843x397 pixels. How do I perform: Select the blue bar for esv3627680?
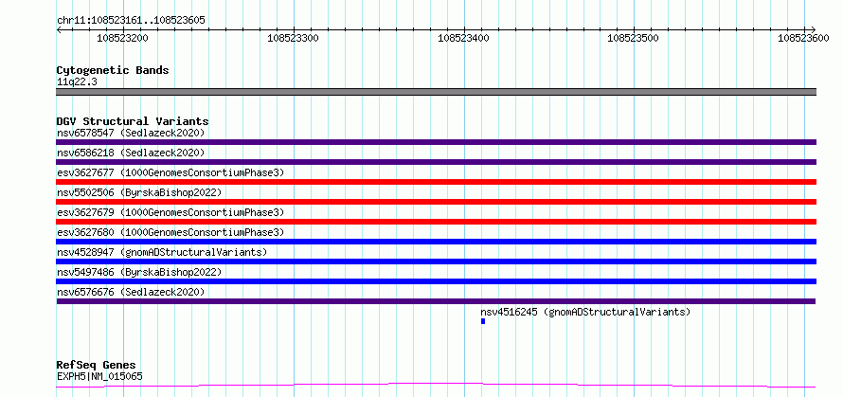[436, 242]
